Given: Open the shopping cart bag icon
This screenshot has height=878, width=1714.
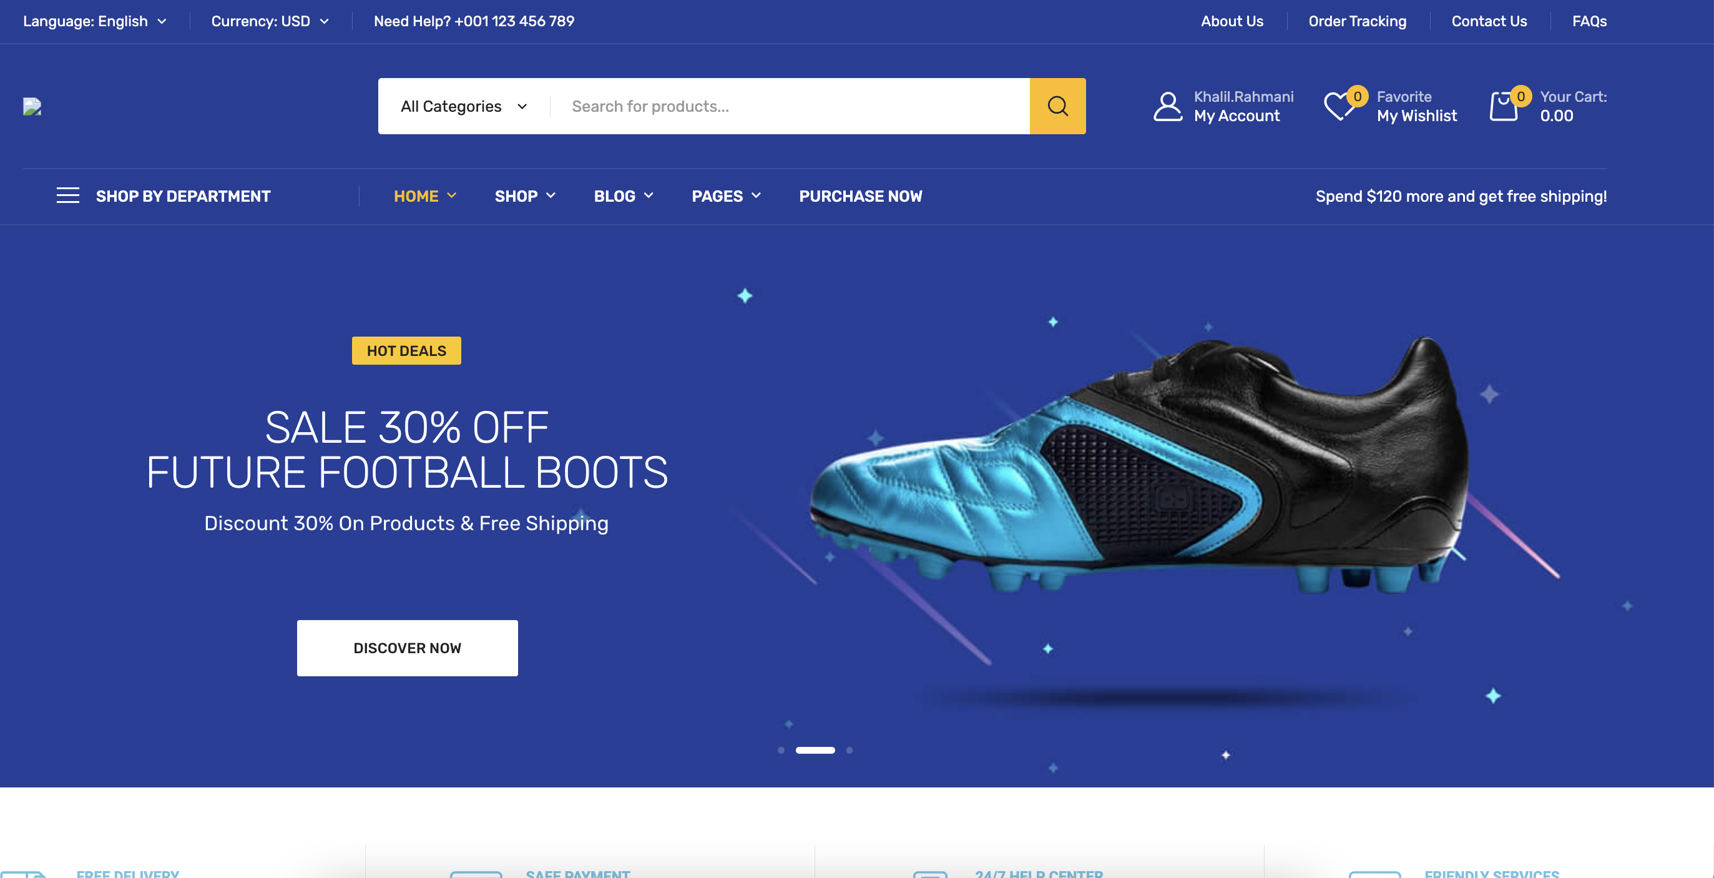Looking at the screenshot, I should (x=1504, y=106).
